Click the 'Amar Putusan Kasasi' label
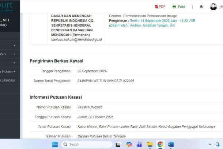Screen dimensions: 223x149 tap(54, 127)
